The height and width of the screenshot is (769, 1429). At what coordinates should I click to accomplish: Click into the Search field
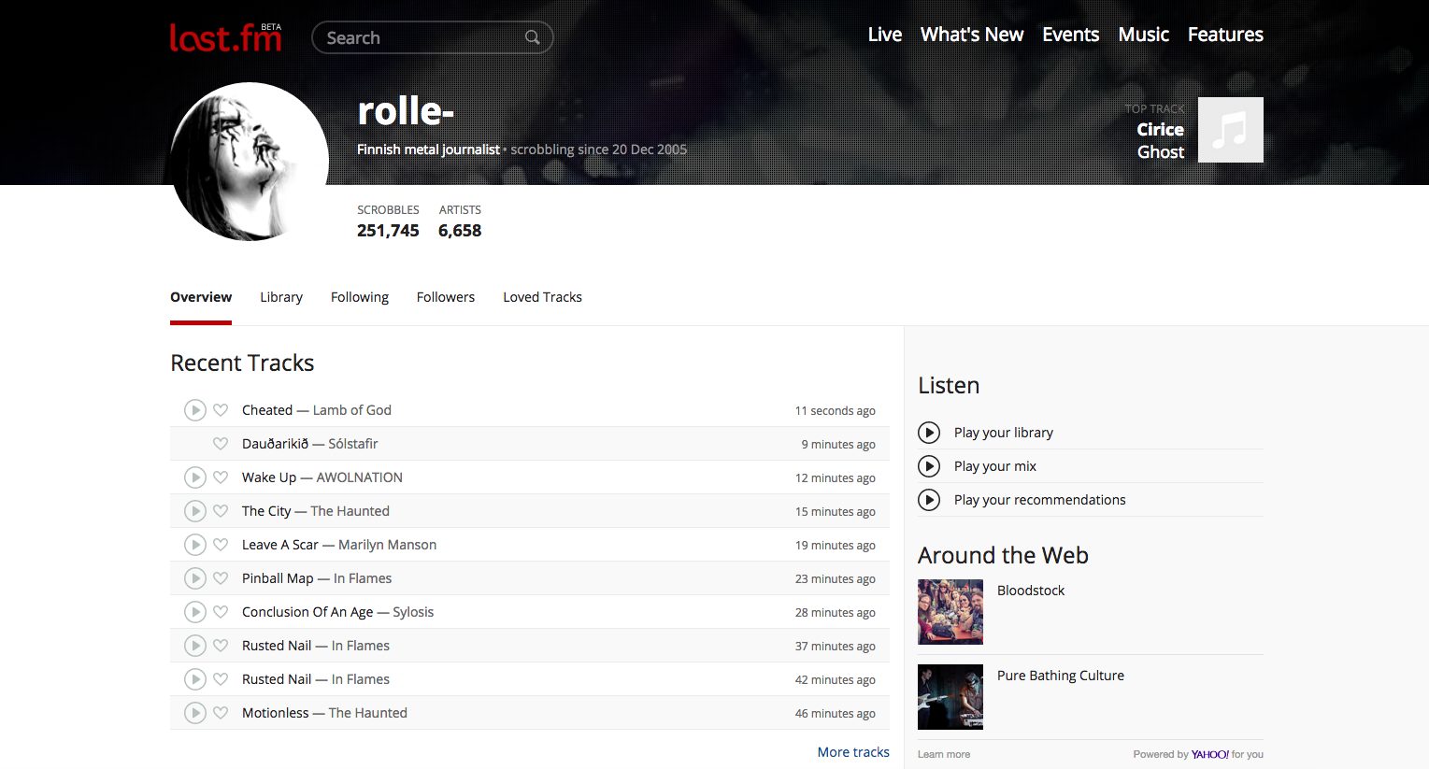(433, 37)
